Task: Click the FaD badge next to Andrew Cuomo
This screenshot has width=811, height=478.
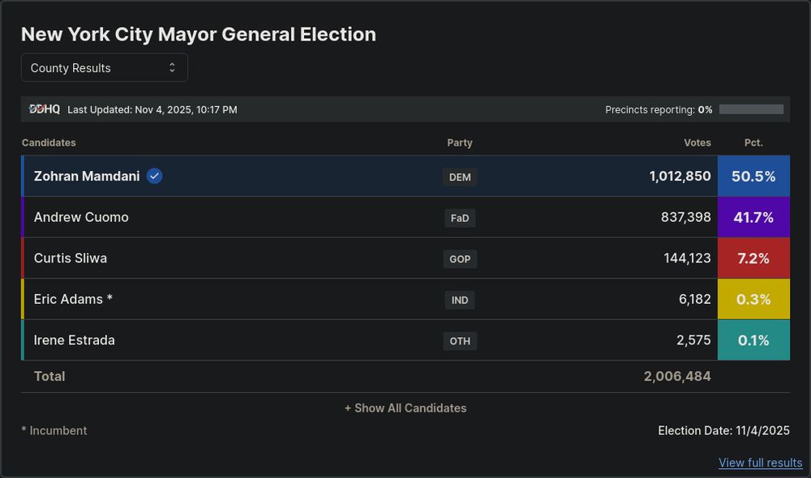Action: click(x=460, y=218)
